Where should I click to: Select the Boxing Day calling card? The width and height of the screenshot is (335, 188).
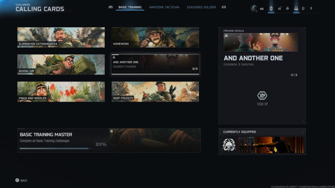coord(61,64)
